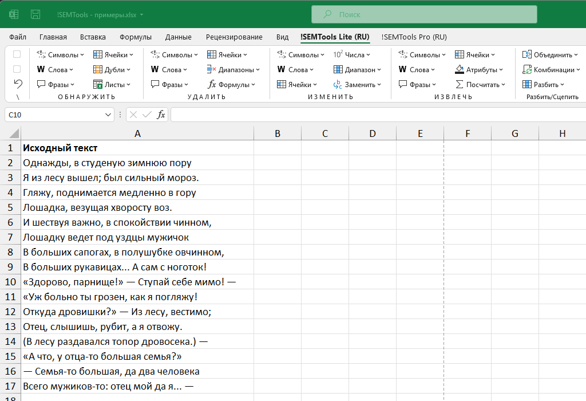Click the Числа numbers icon

click(338, 54)
